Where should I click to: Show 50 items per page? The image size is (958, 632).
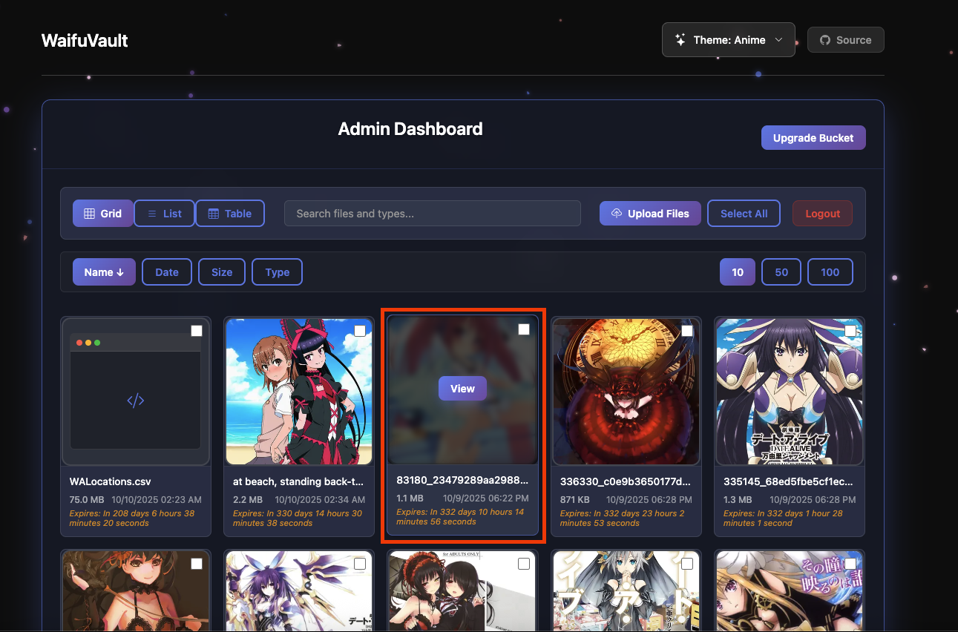point(781,272)
